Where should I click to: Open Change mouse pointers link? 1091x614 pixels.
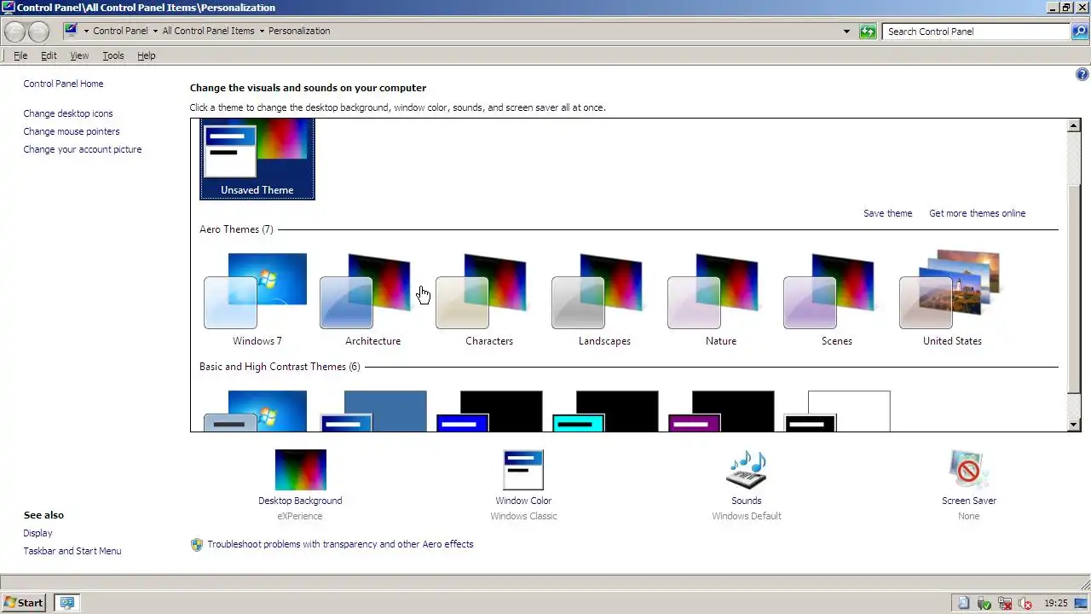pyautogui.click(x=72, y=131)
